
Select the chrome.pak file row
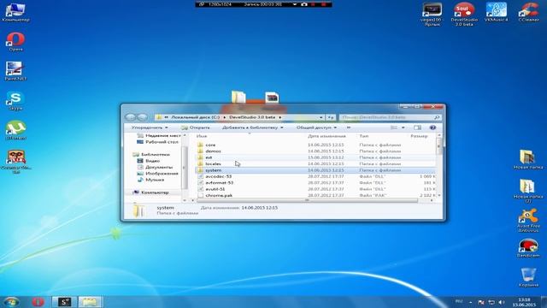[x=315, y=195]
